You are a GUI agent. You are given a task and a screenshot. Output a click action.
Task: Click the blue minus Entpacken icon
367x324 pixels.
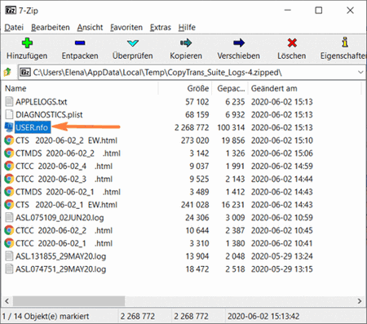click(x=80, y=42)
